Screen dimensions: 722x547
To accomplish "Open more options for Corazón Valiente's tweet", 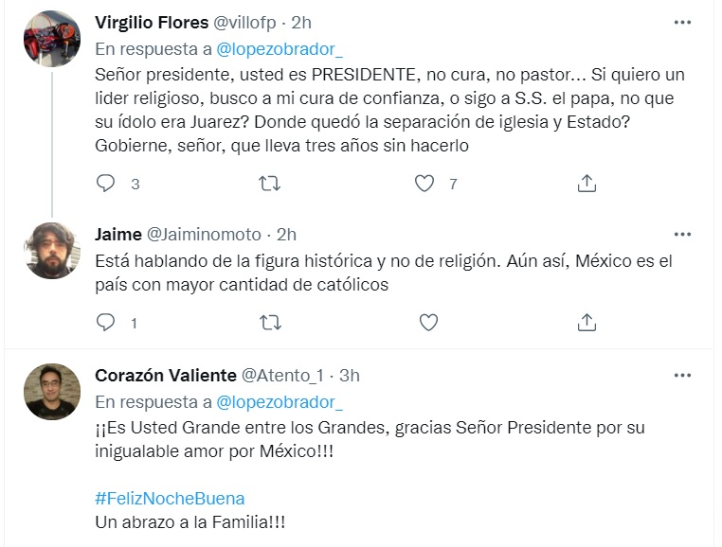I will [x=682, y=376].
